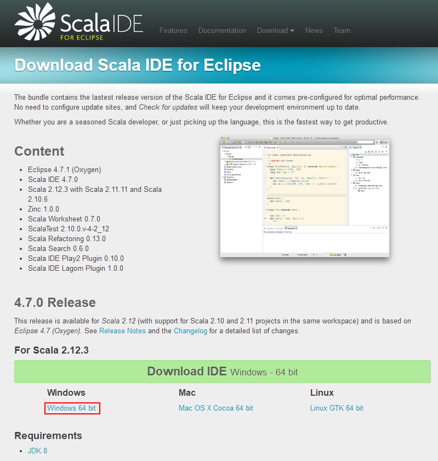
Task: Select the 'Scala IDE 4.7.0' list item
Action: (x=53, y=179)
